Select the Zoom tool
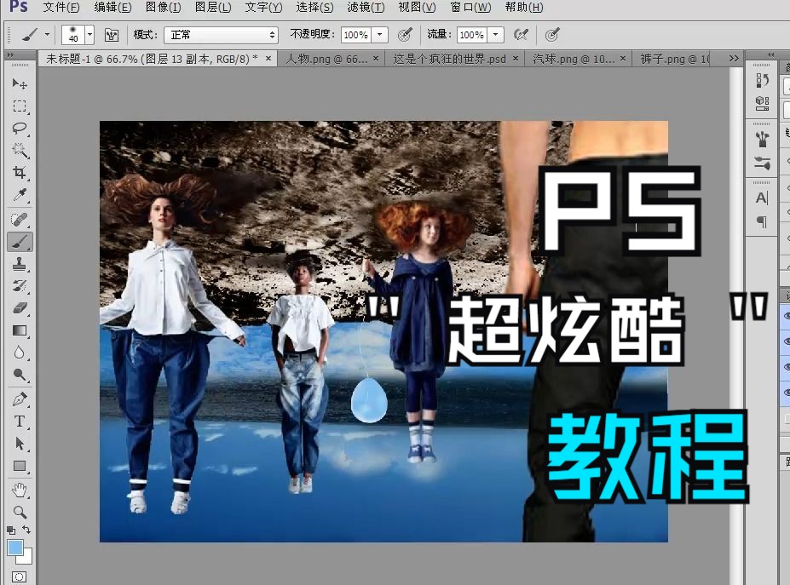This screenshot has height=585, width=790. coord(20,512)
